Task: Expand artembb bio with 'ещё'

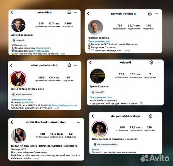Action: coord(63,54)
